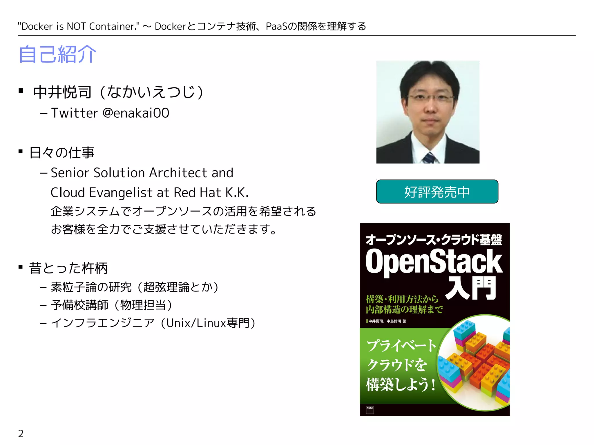Click Cloud Evangelist at Red Hat text

point(149,193)
